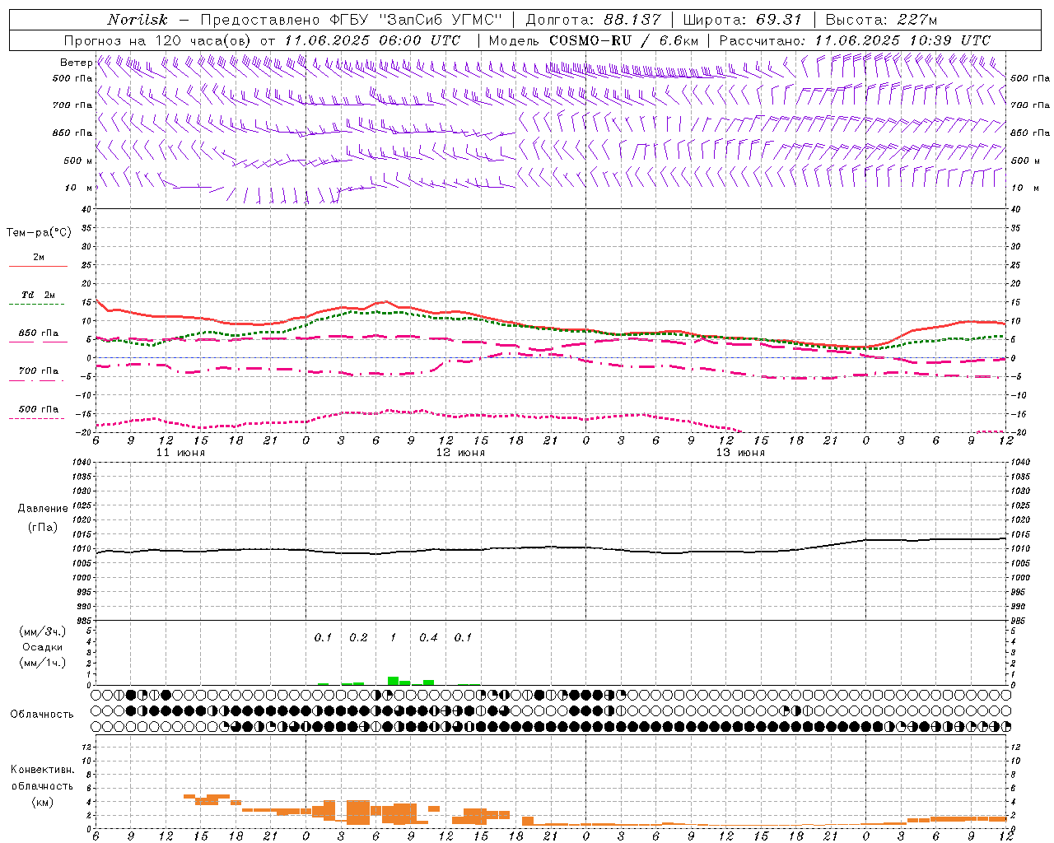Image resolution: width=1054 pixels, height=843 pixels.
Task: Click the '(мм/3ч.)' precipitation unit label
Action: 43,632
